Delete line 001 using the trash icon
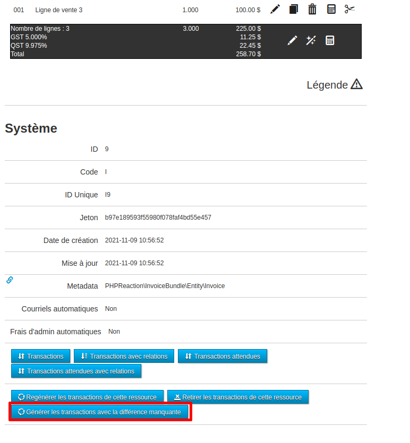410x443 pixels. coord(312,10)
